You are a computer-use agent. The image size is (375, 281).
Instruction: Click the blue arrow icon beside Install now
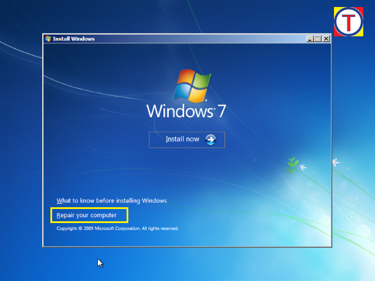coord(210,139)
